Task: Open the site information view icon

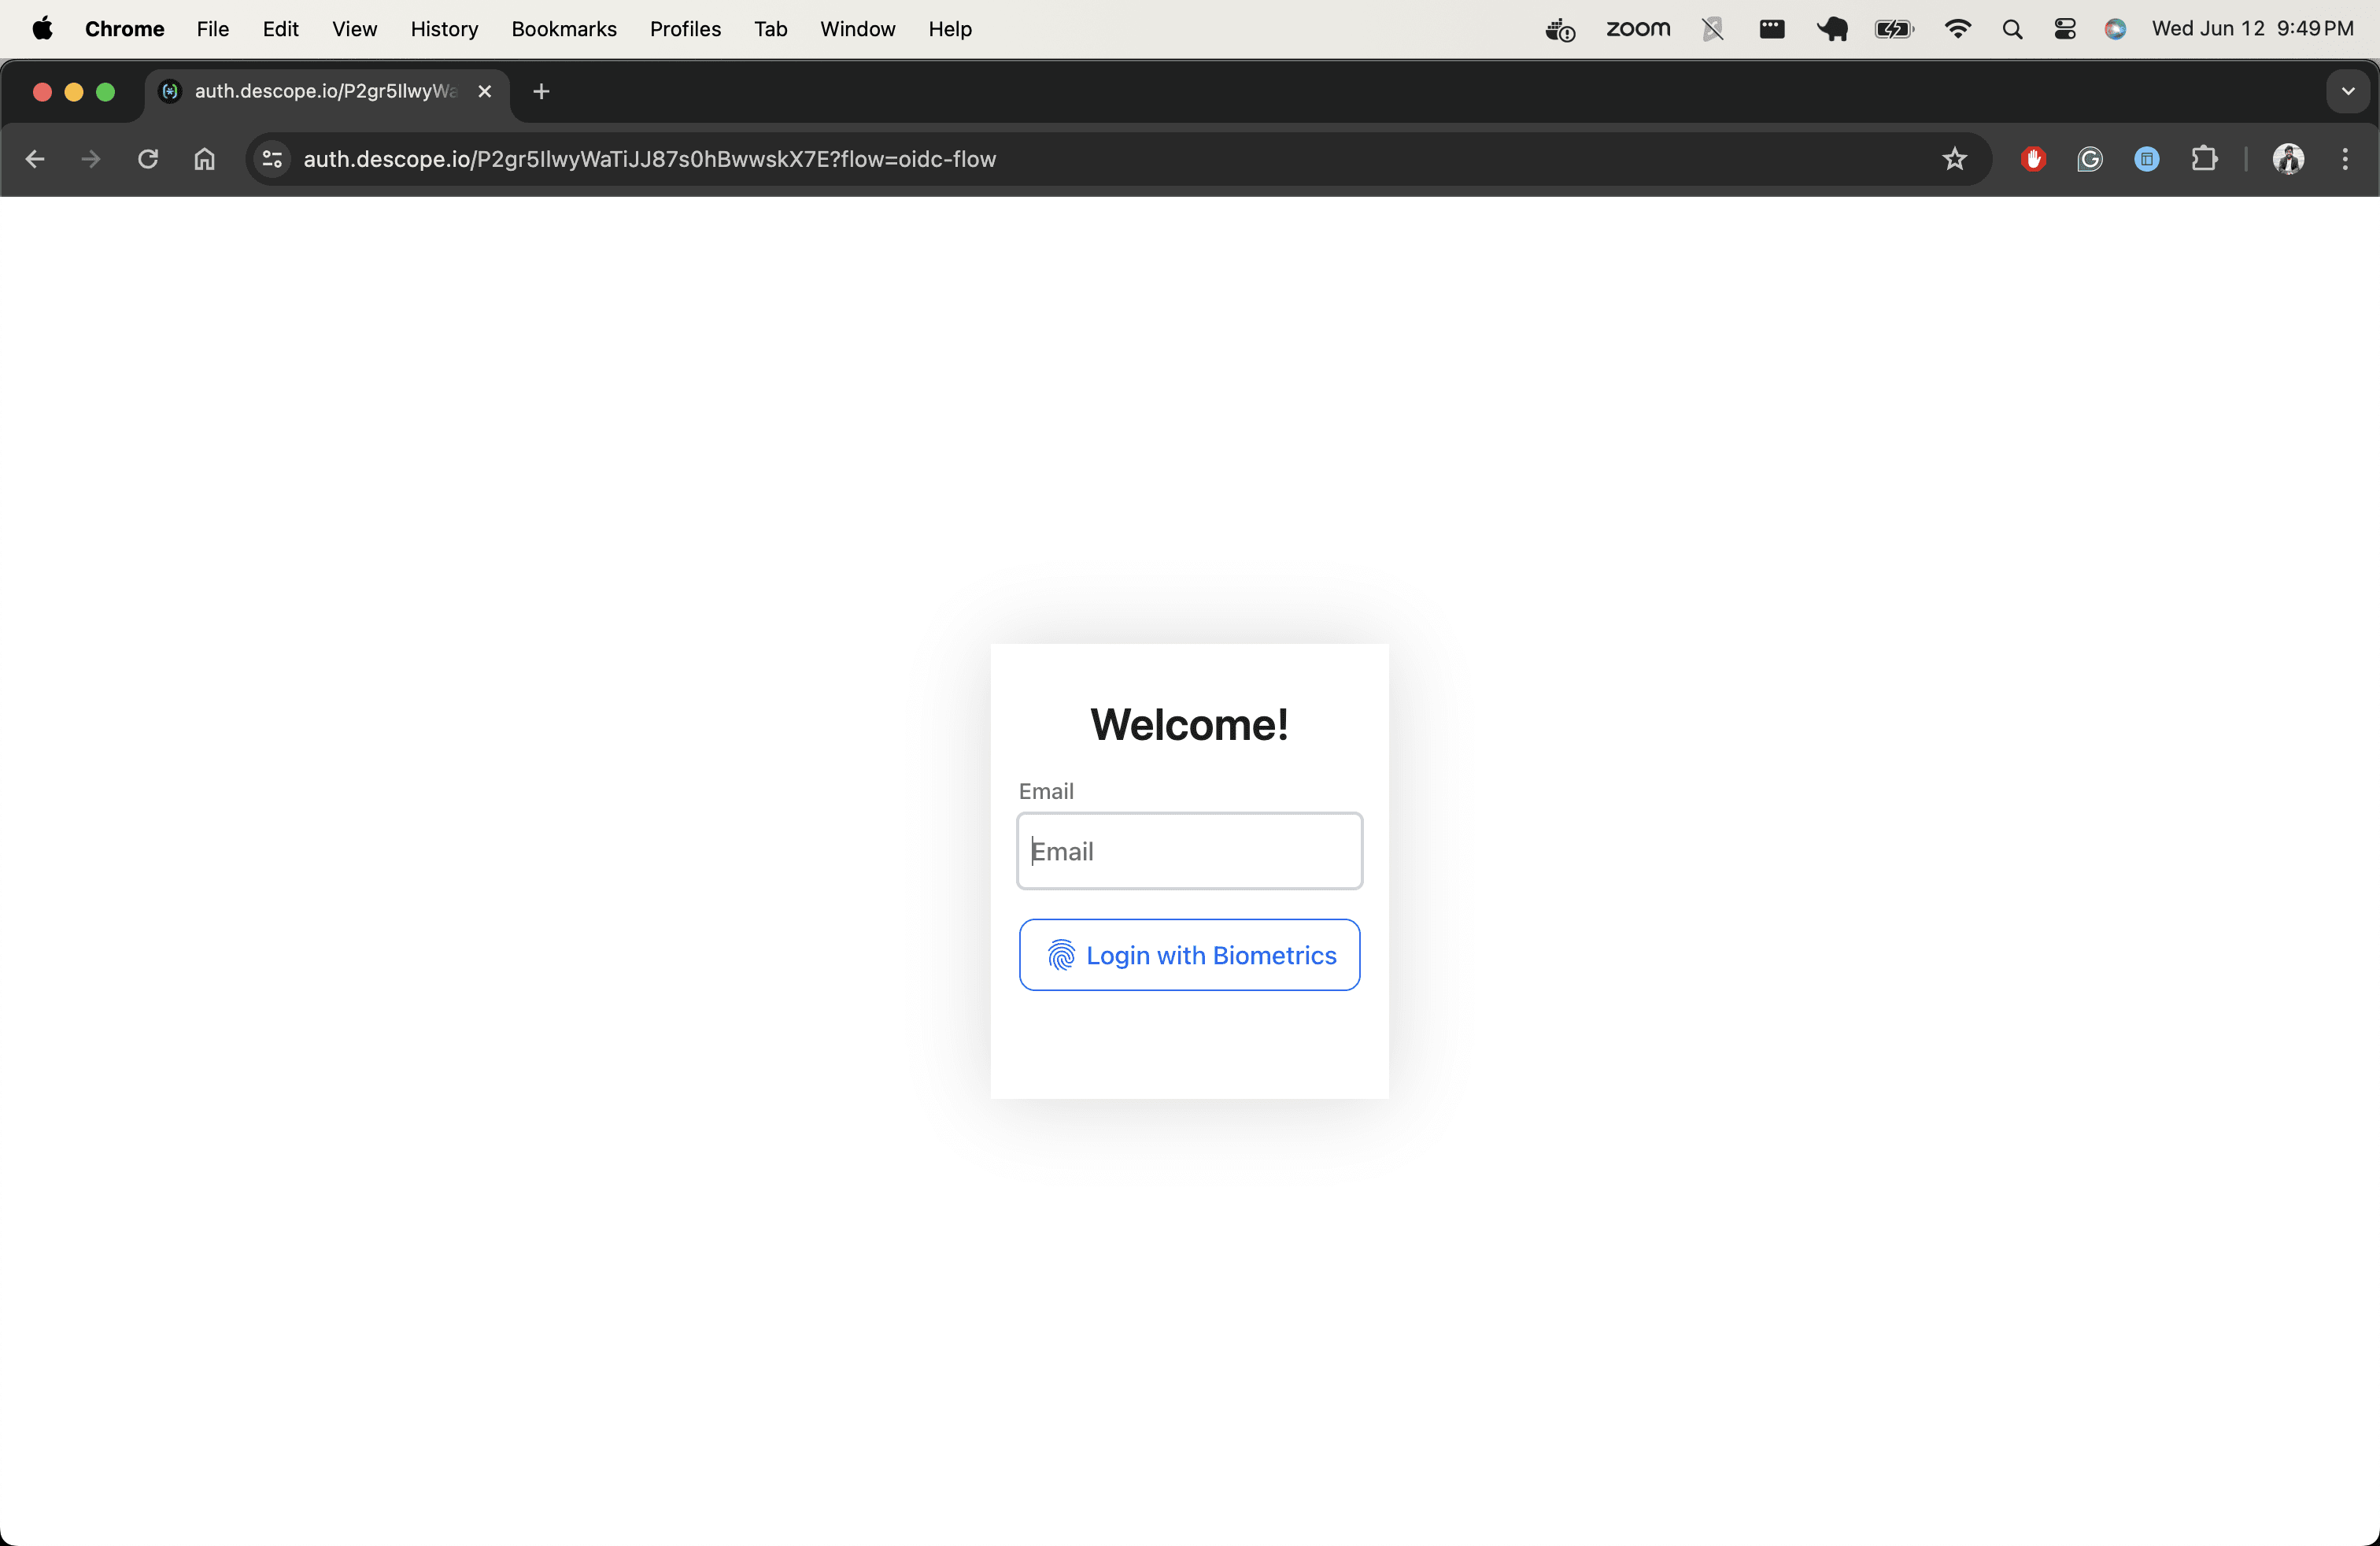Action: [271, 159]
